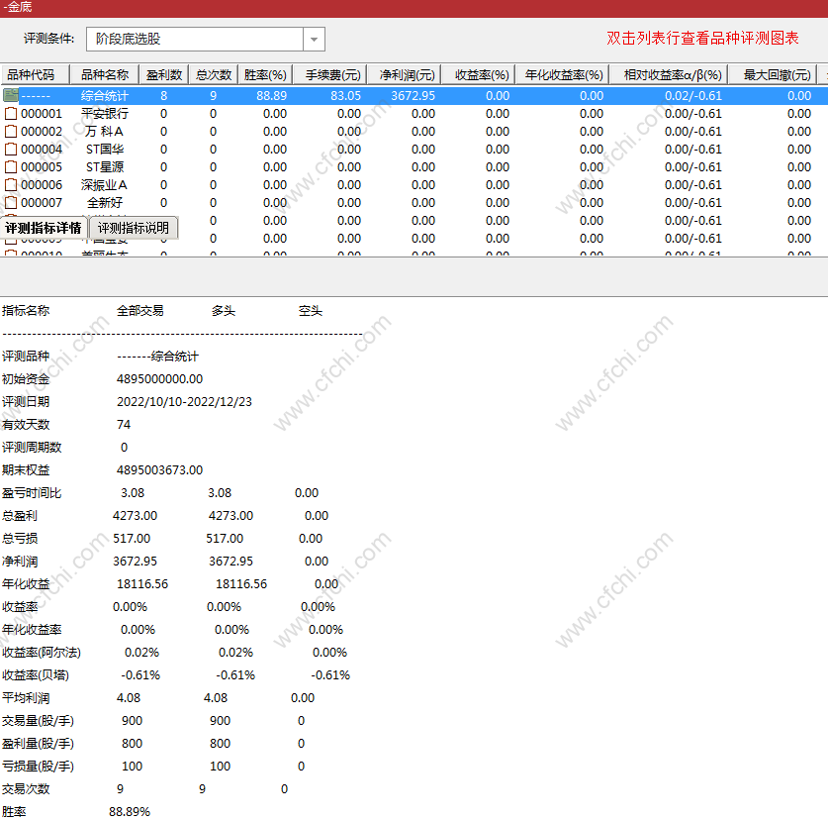Click code 000002 in the list
This screenshot has height=821, width=828.
coord(42,132)
